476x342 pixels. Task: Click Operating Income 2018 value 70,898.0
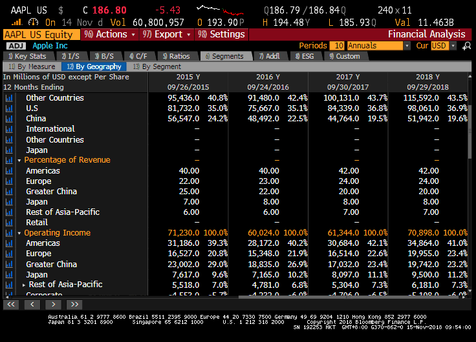(423, 233)
